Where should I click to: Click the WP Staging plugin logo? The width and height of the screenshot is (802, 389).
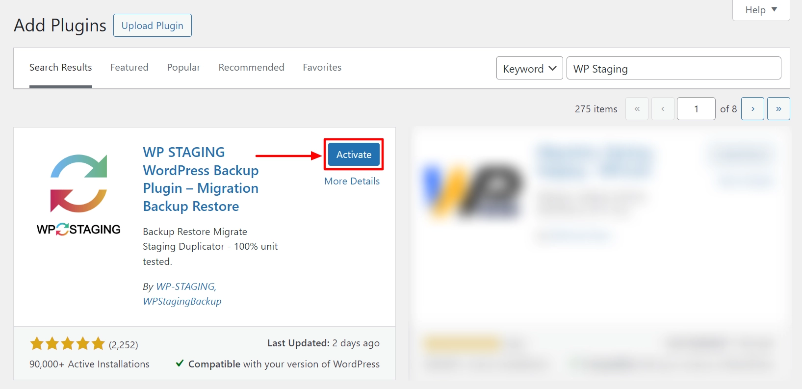[x=78, y=195]
